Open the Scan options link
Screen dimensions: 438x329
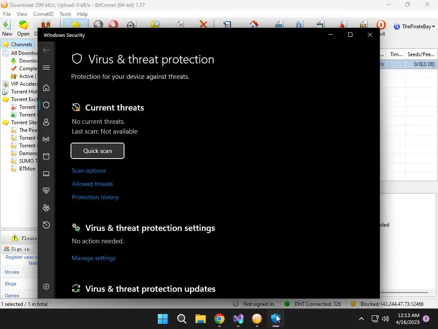[89, 170]
